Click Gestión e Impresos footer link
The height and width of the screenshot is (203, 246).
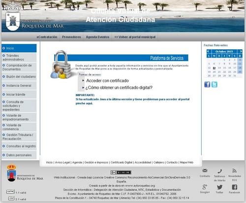[96, 162]
